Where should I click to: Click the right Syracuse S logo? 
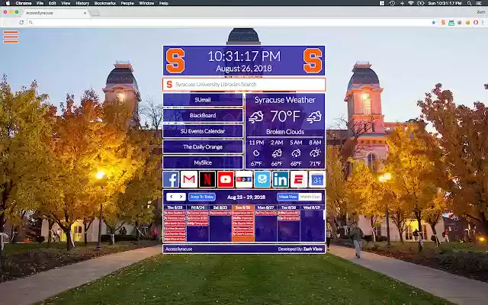[x=313, y=61]
